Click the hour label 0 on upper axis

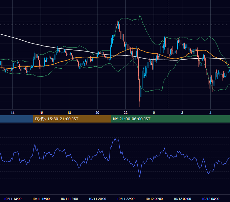154,113
